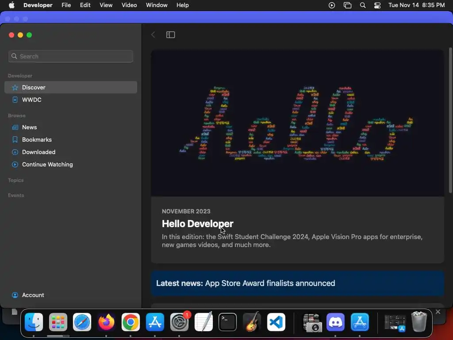Click the content area scrollbar
The height and width of the screenshot is (340, 453).
(x=450, y=120)
